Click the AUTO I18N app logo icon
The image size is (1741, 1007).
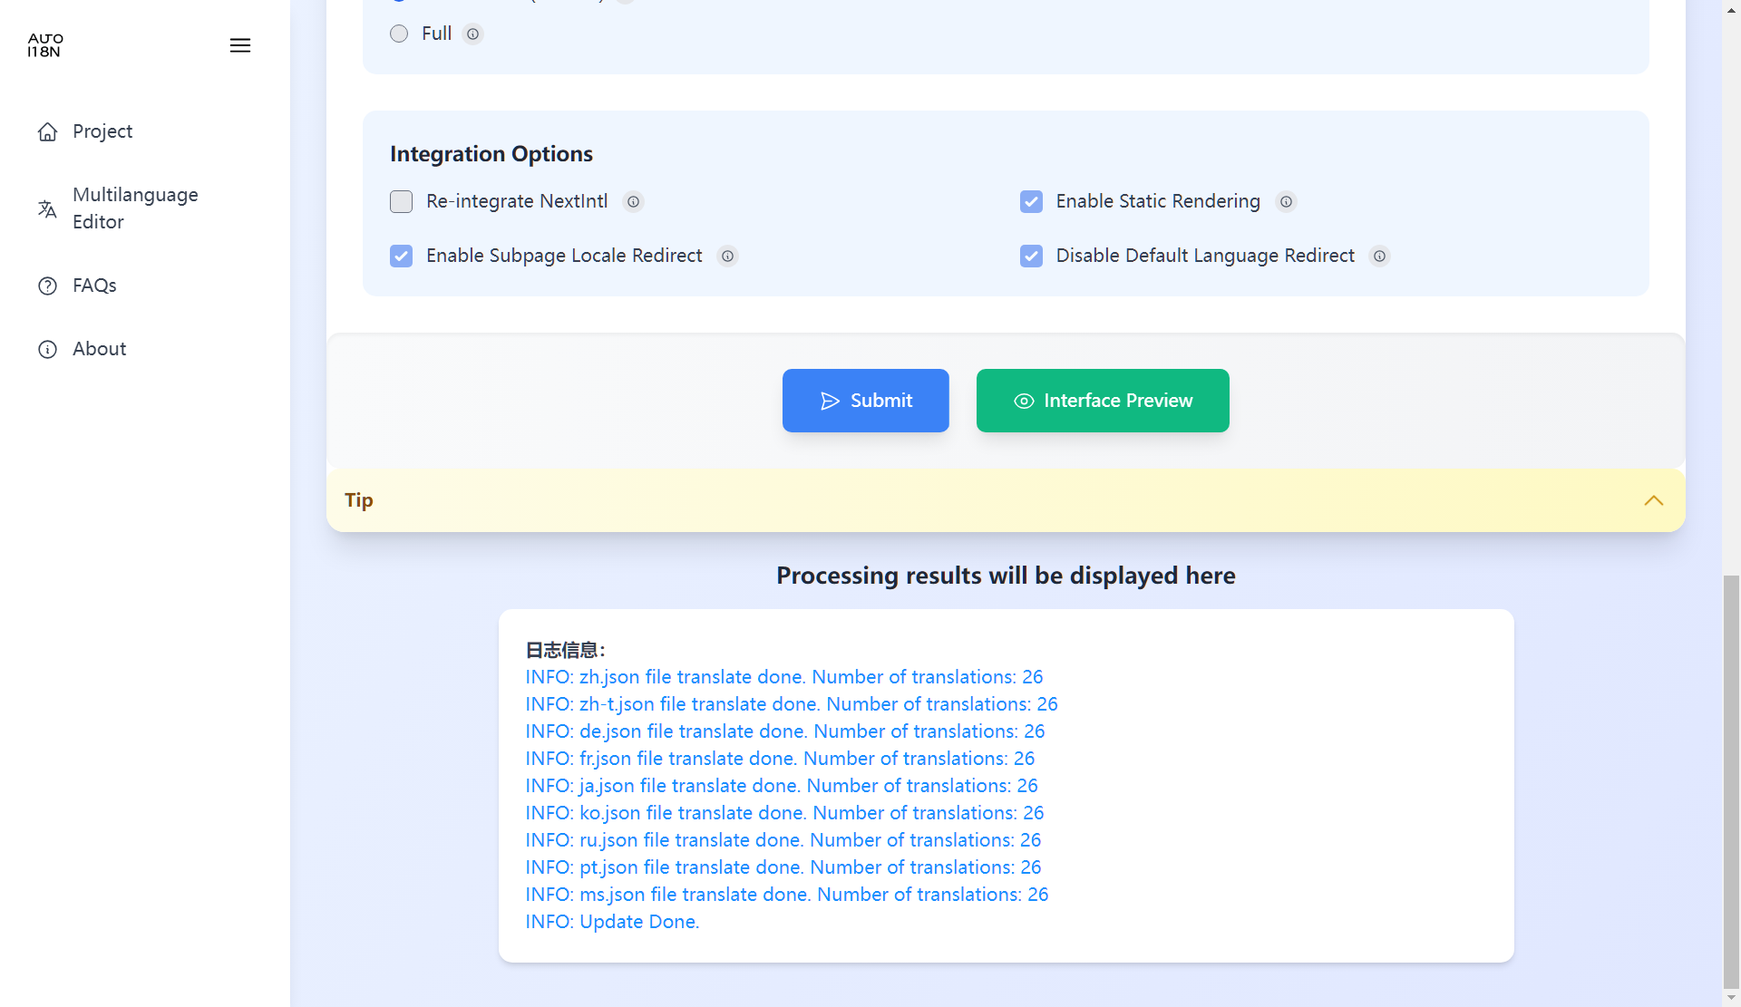[45, 45]
